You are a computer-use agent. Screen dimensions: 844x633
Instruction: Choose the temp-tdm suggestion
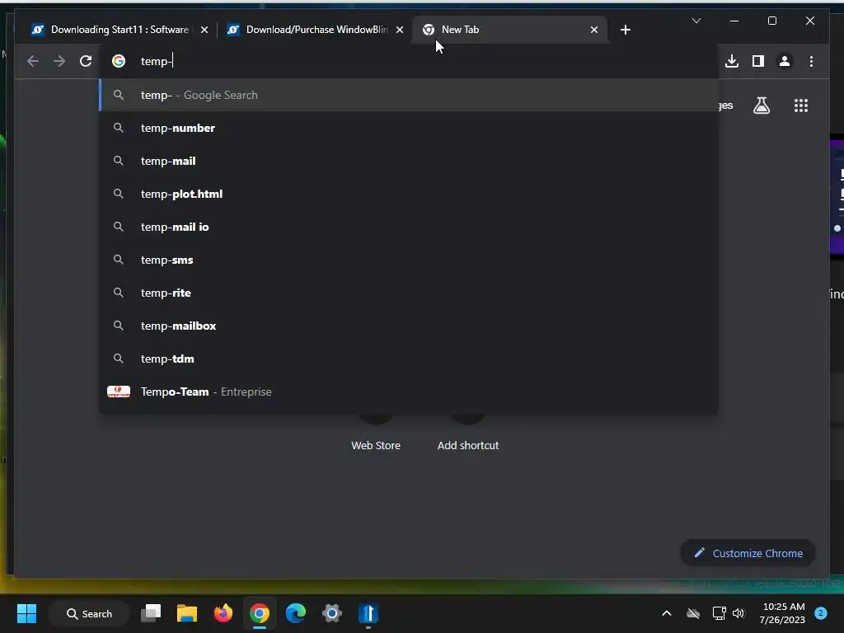point(409,359)
